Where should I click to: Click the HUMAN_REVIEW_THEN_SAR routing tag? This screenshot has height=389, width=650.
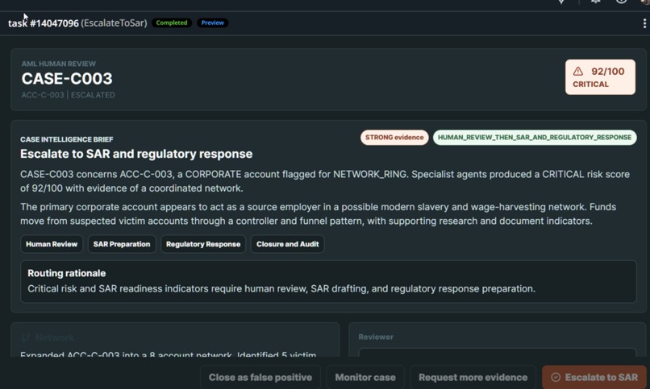pyautogui.click(x=535, y=138)
